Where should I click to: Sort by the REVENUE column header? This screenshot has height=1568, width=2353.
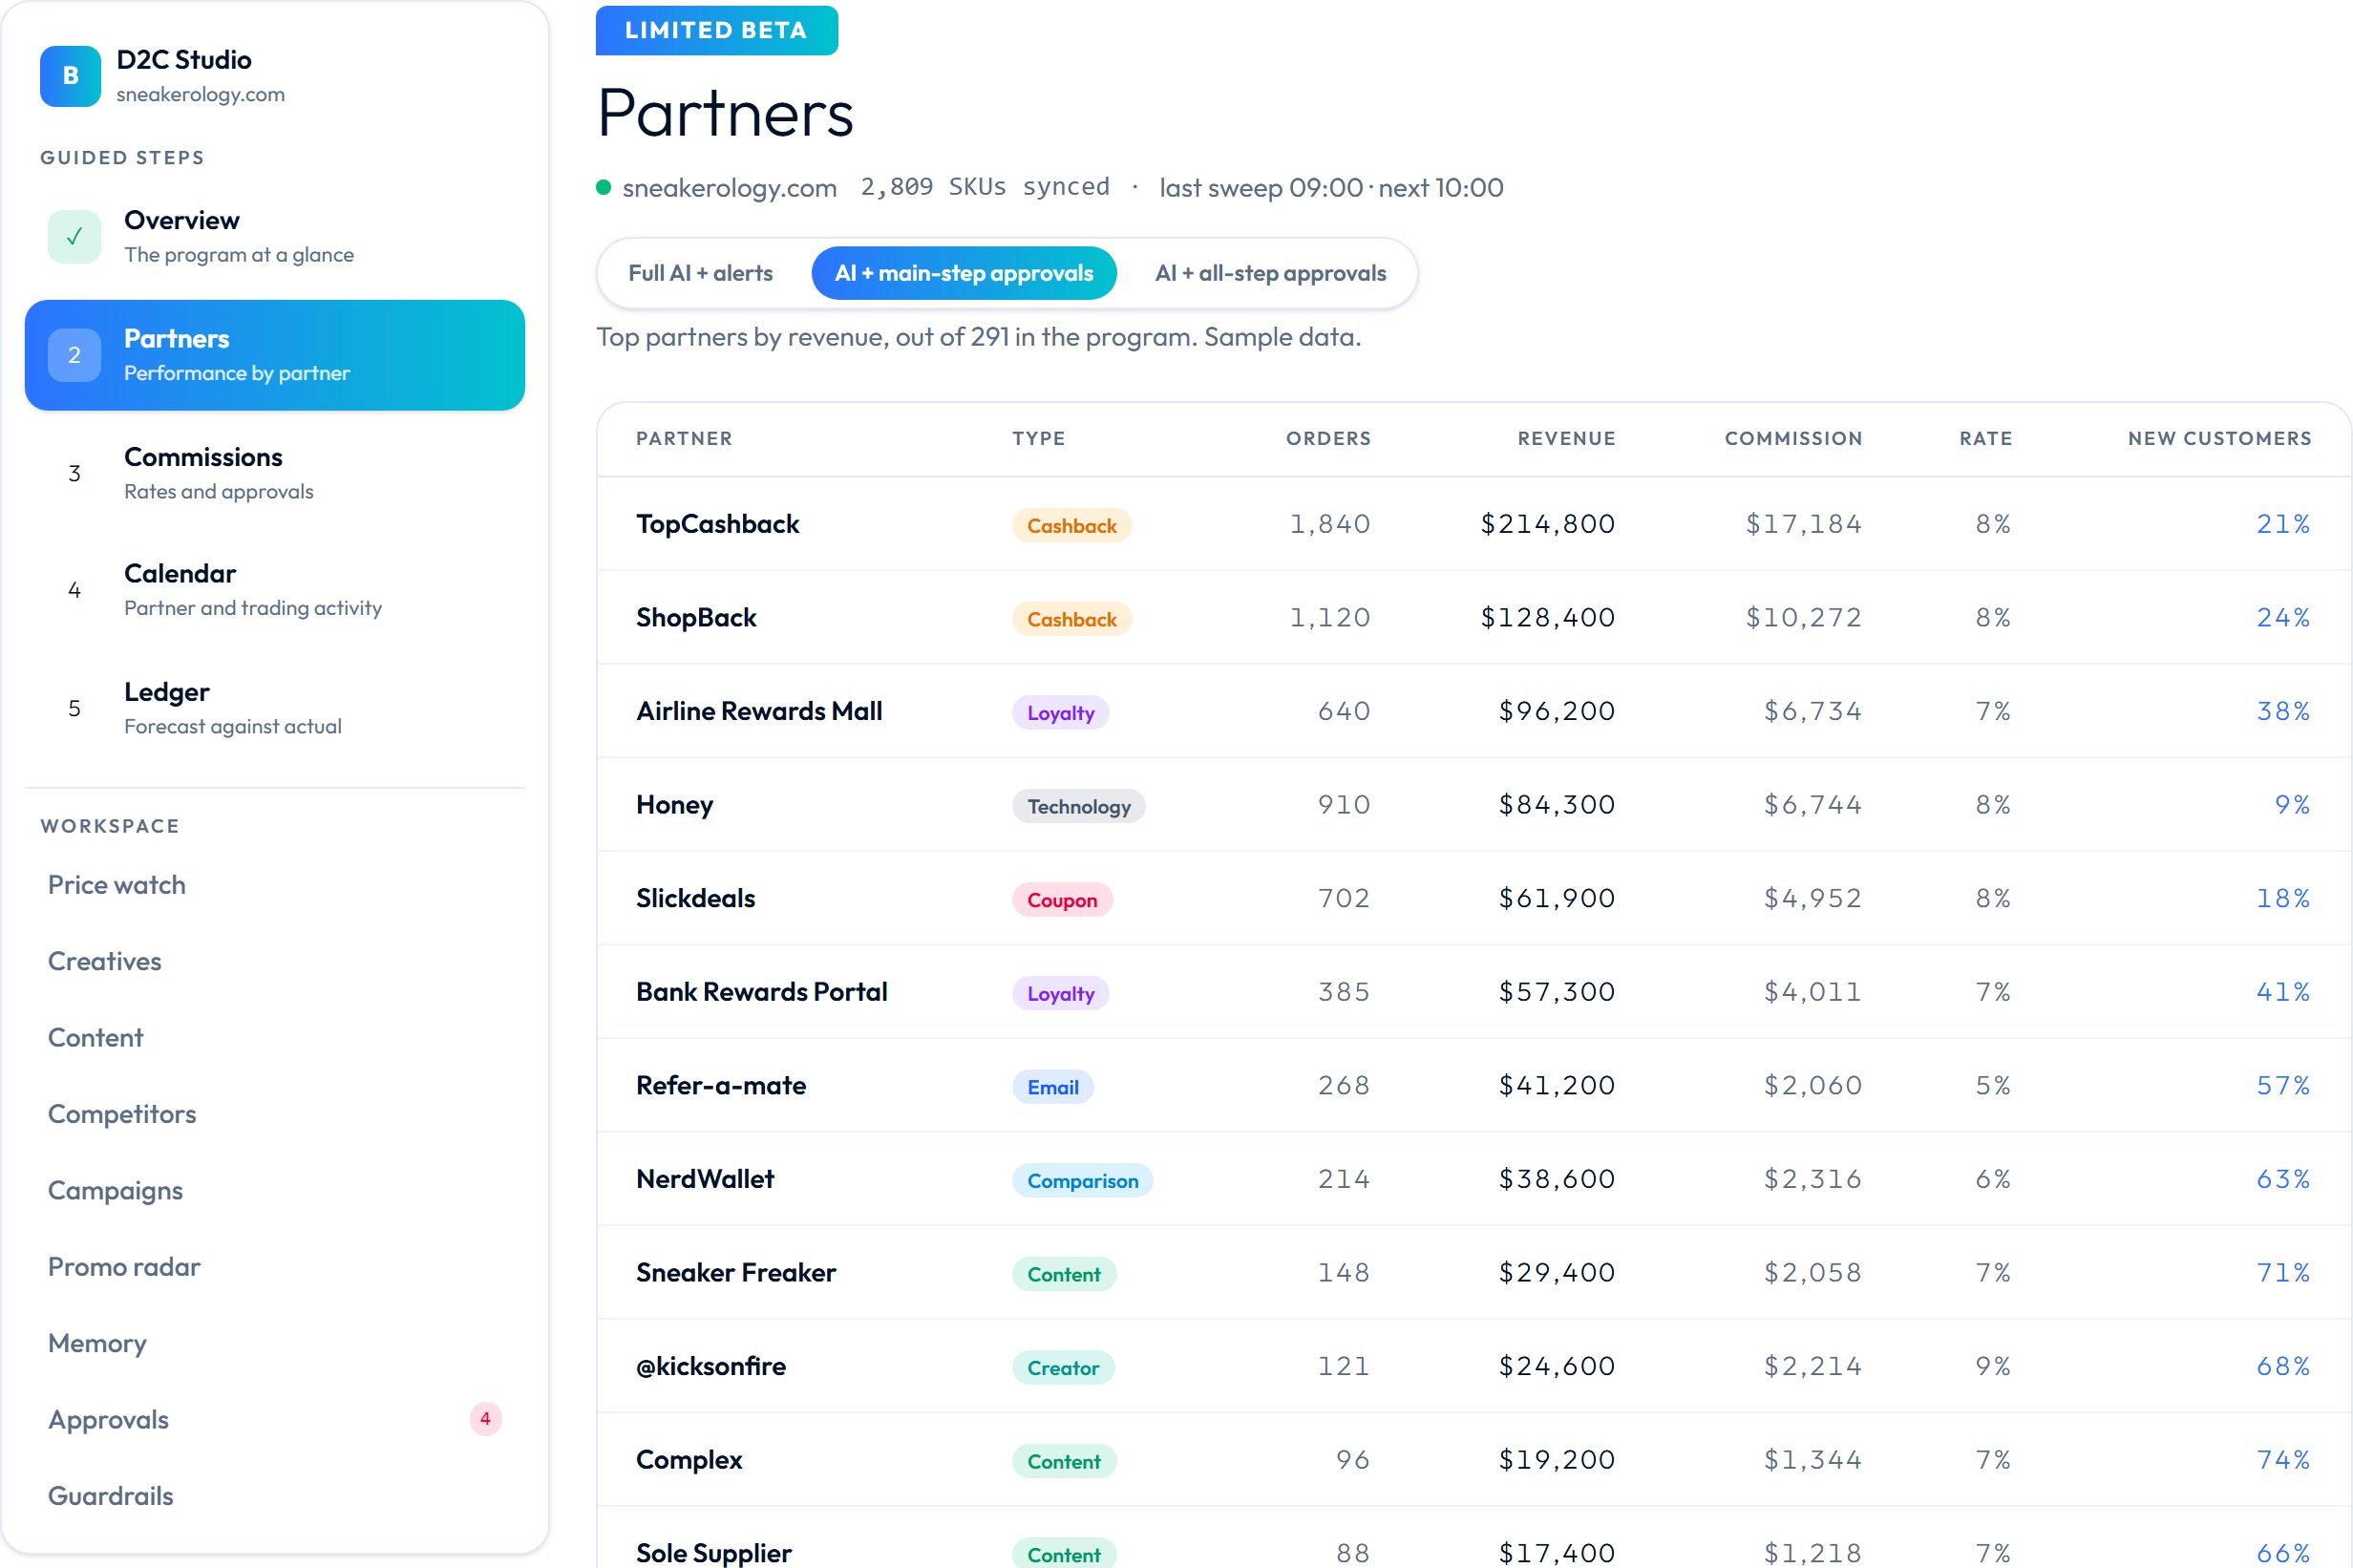click(x=1566, y=438)
